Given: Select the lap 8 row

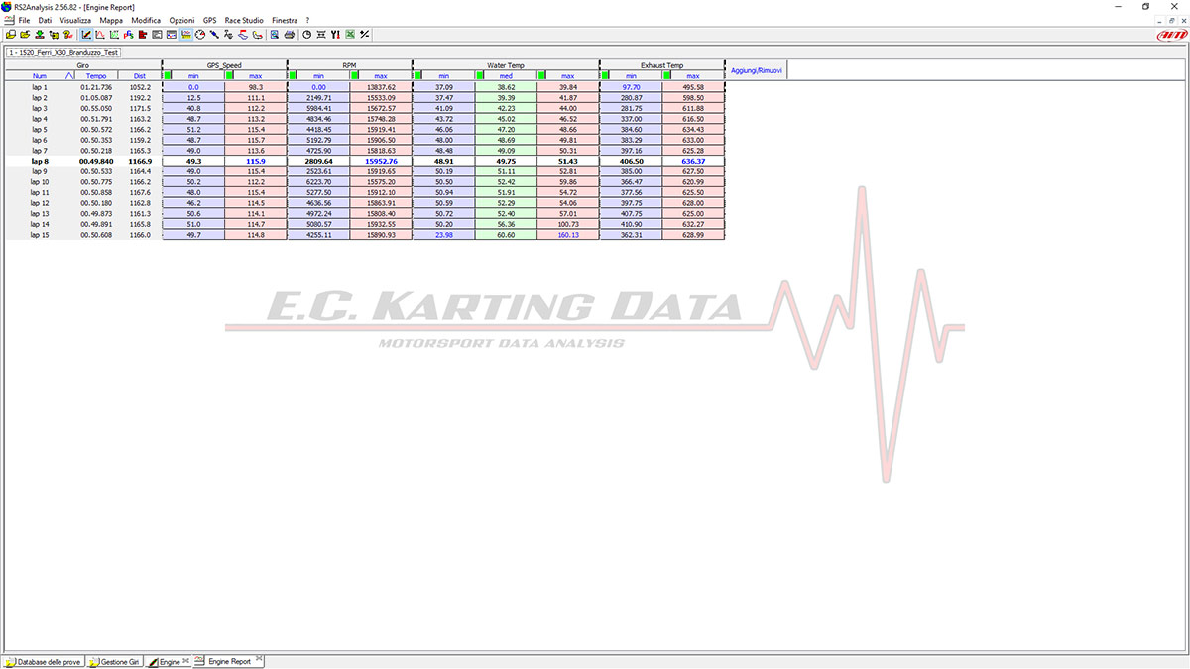Looking at the screenshot, I should click(40, 161).
